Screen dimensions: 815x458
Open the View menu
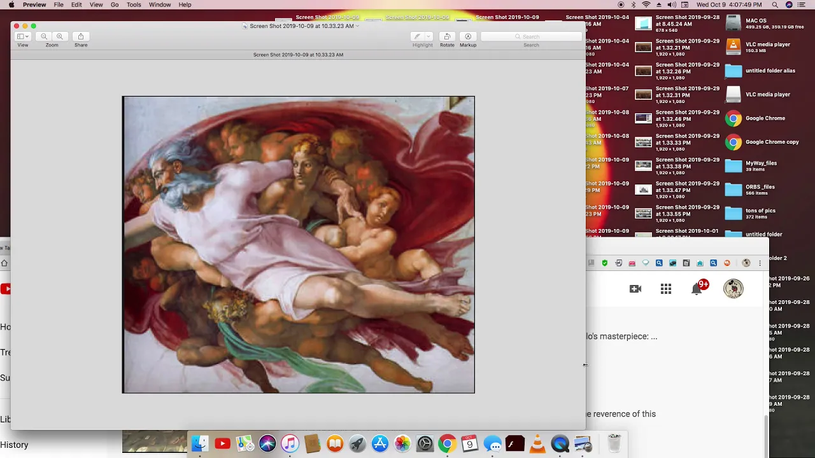click(96, 4)
